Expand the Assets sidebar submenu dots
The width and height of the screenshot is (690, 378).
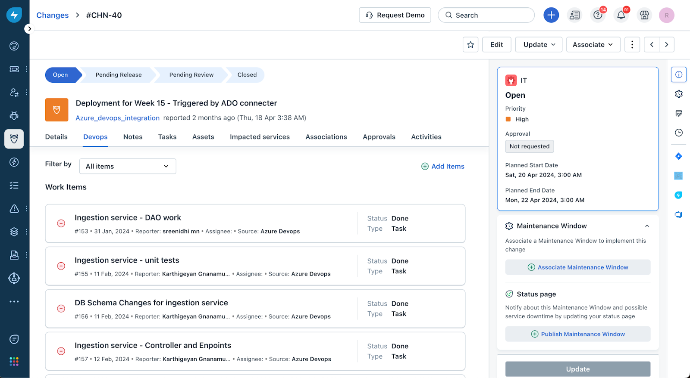26,232
